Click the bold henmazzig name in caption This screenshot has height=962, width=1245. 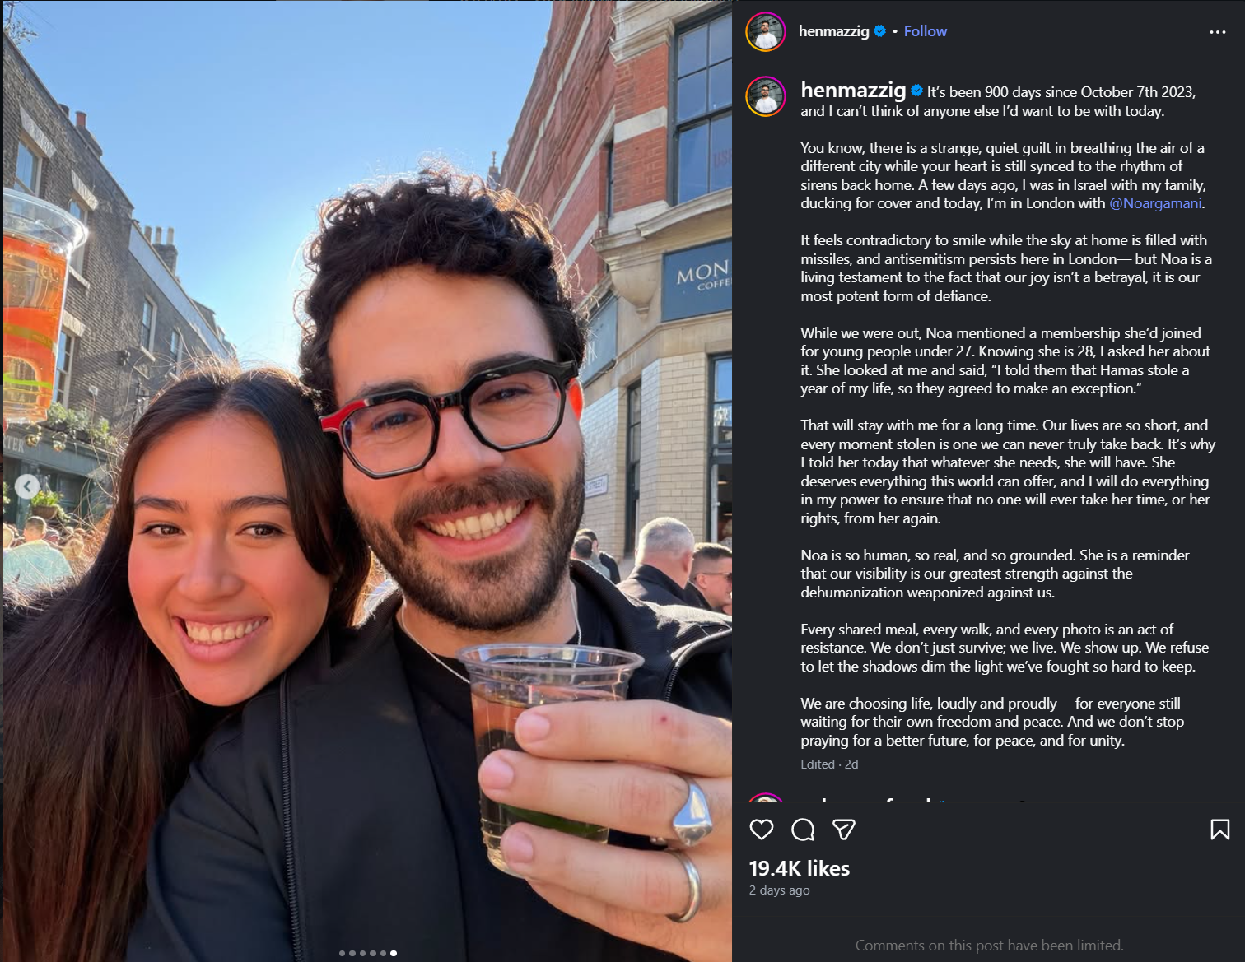pyautogui.click(x=853, y=91)
